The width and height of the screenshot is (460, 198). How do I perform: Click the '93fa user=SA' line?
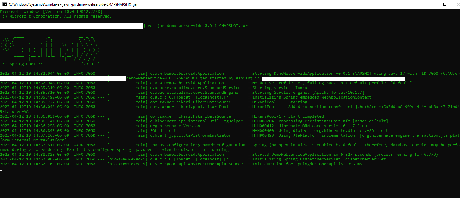click(x=14, y=112)
